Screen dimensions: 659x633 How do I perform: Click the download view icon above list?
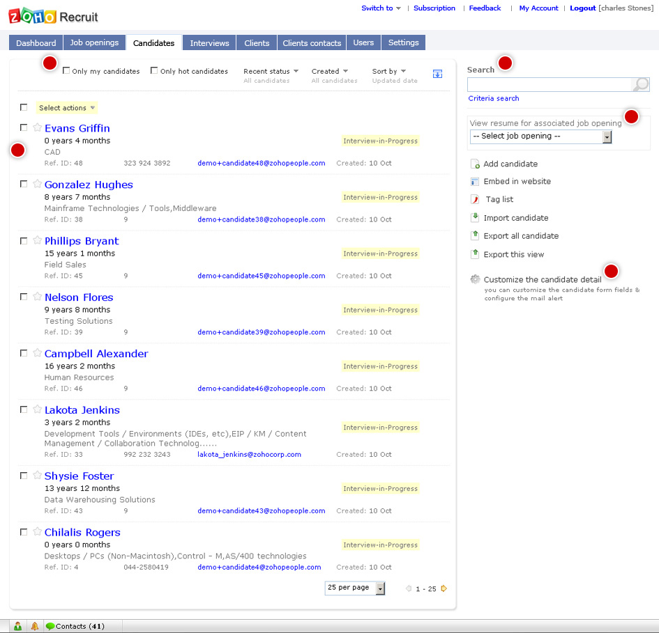click(437, 74)
